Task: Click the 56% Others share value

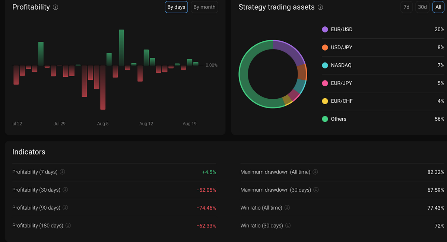Action: [440, 119]
